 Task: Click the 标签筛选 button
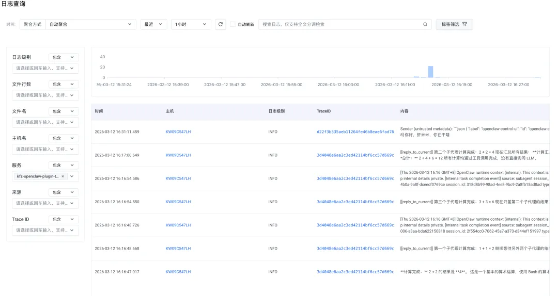coord(454,24)
